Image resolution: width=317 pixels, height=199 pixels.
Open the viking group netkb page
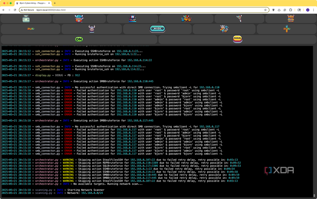point(186,19)
